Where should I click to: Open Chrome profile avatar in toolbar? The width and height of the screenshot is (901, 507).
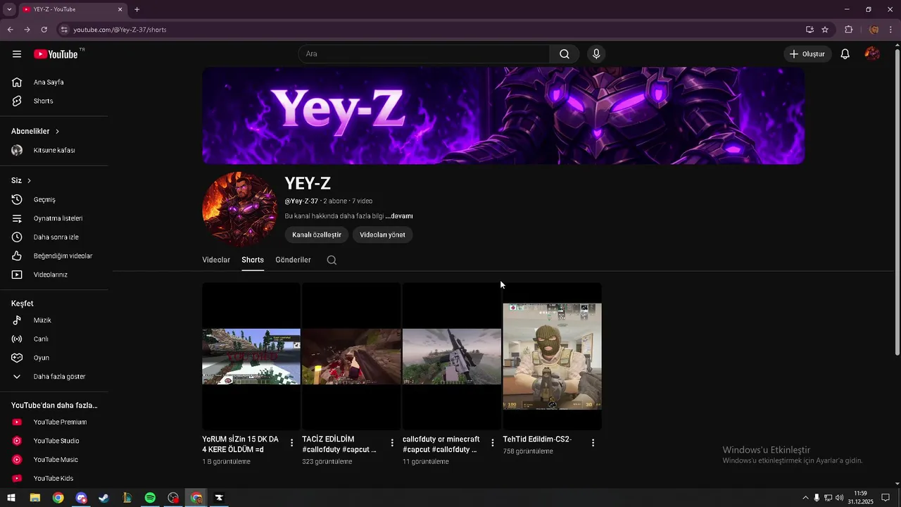tap(874, 30)
